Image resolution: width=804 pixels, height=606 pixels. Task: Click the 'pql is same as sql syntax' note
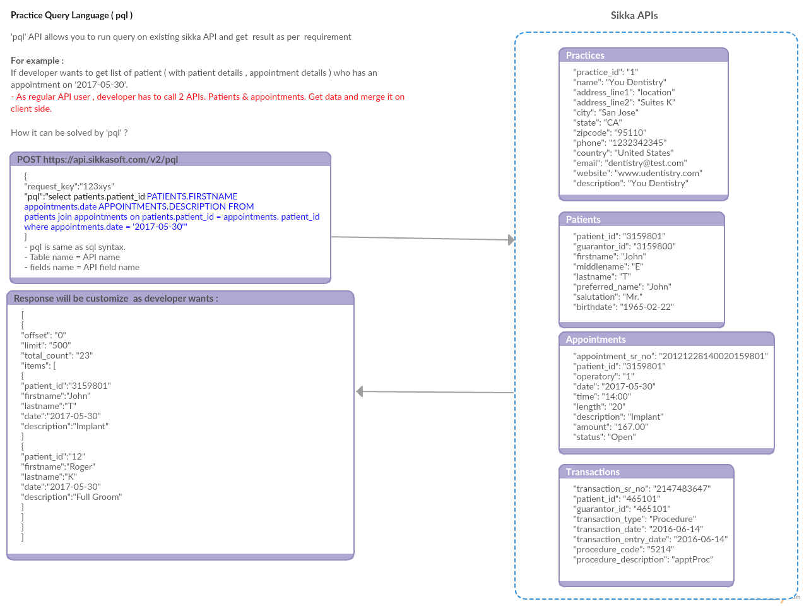click(x=74, y=247)
